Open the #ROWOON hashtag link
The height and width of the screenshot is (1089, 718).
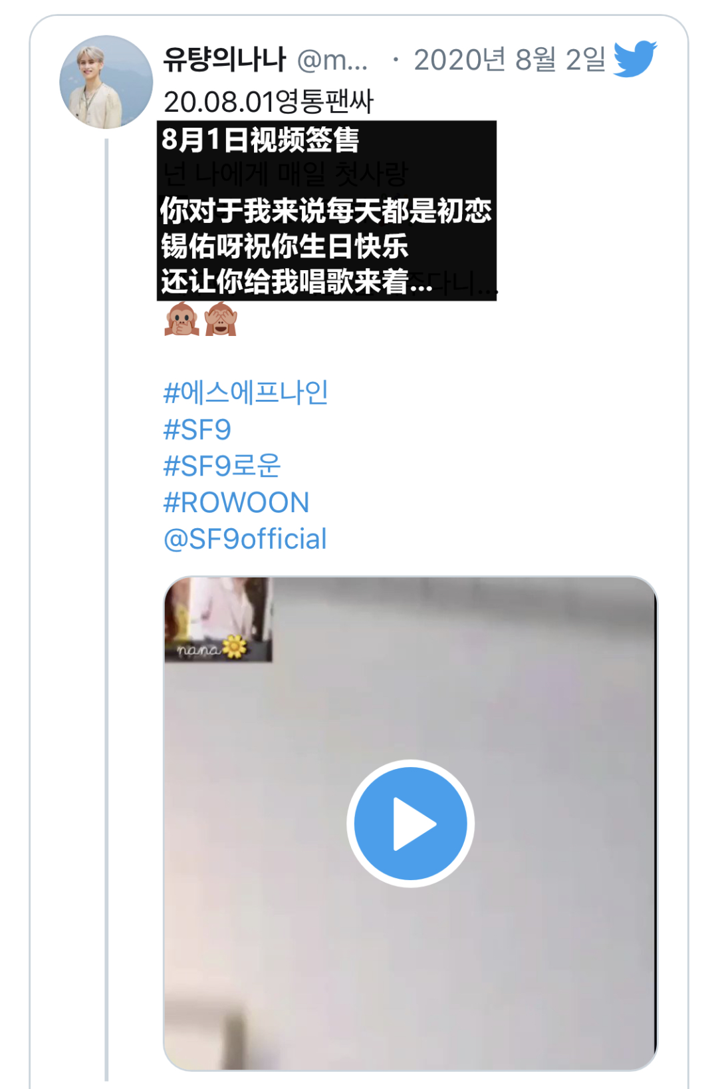tap(236, 502)
